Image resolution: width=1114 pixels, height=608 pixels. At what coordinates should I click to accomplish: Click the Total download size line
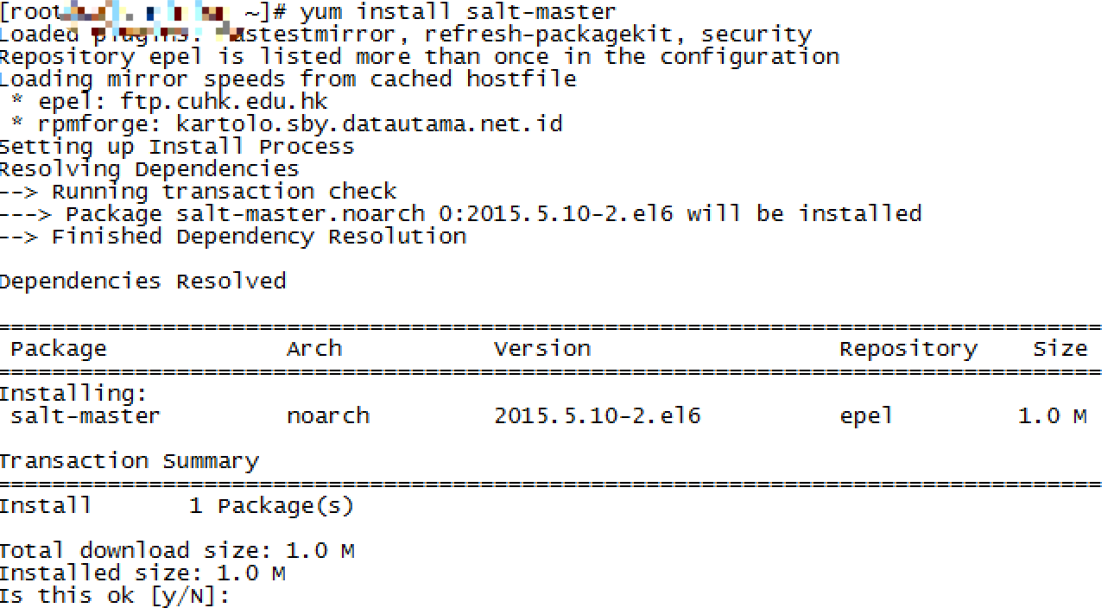tap(177, 551)
